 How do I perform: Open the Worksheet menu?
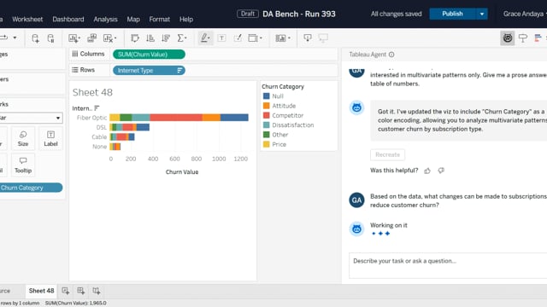pos(27,19)
